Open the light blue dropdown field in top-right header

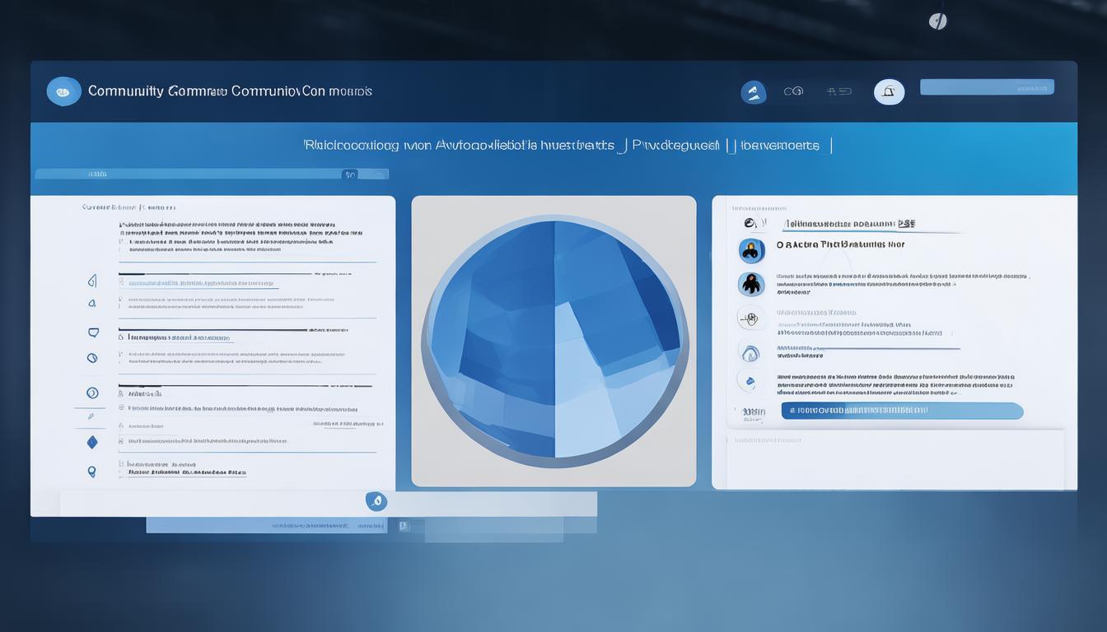987,87
